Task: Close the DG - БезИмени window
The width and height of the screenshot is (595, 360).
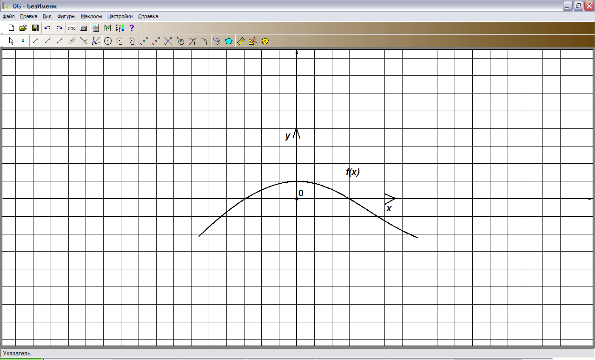Action: pyautogui.click(x=589, y=6)
